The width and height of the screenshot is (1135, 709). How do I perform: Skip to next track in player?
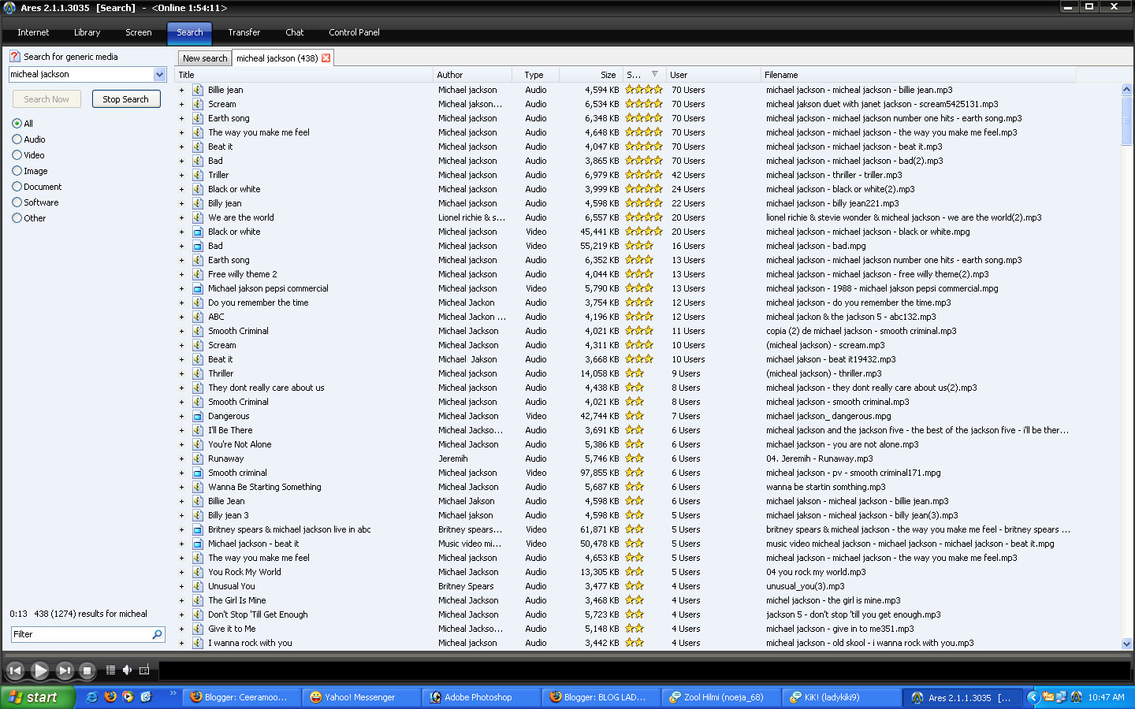click(65, 670)
